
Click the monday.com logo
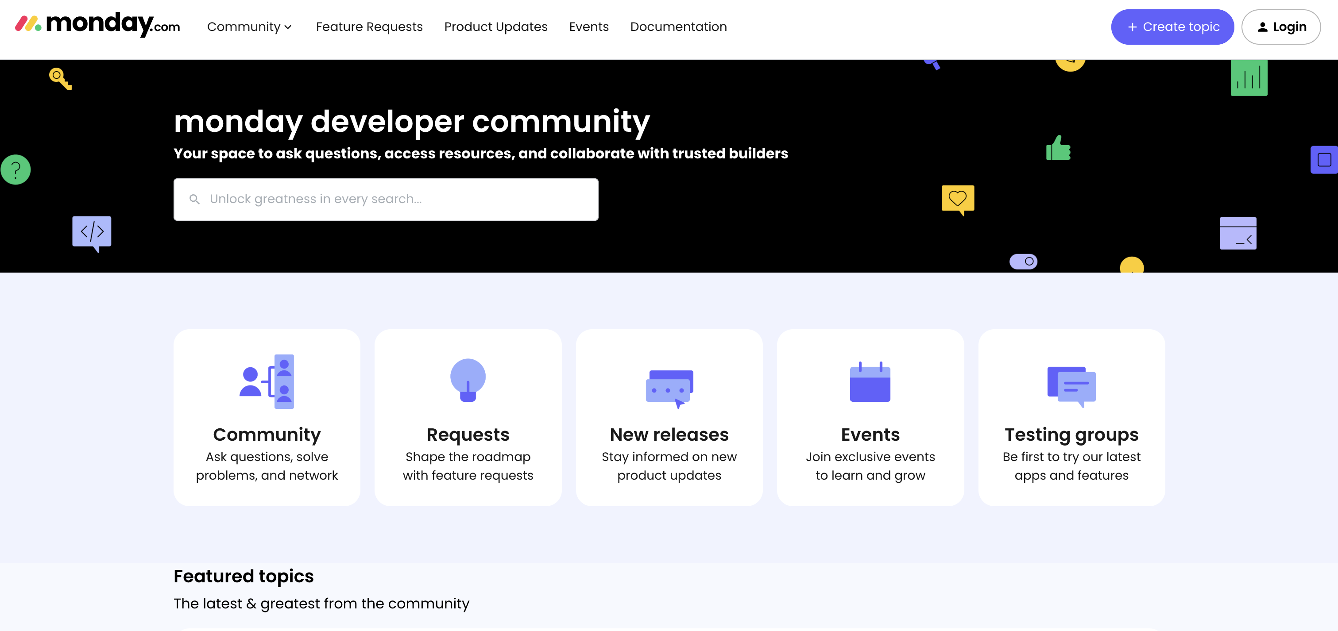tap(98, 24)
